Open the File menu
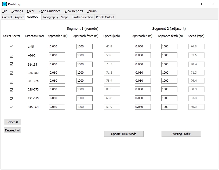 pyautogui.click(x=5, y=11)
